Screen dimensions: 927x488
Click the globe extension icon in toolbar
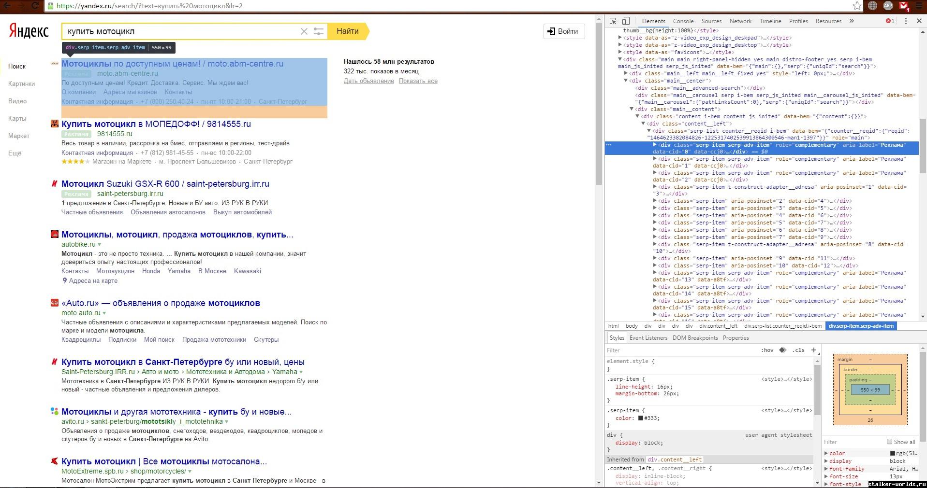(872, 6)
